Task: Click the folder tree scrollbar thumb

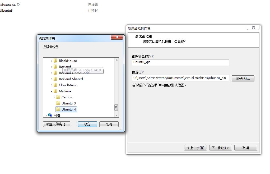Action: coord(117,107)
